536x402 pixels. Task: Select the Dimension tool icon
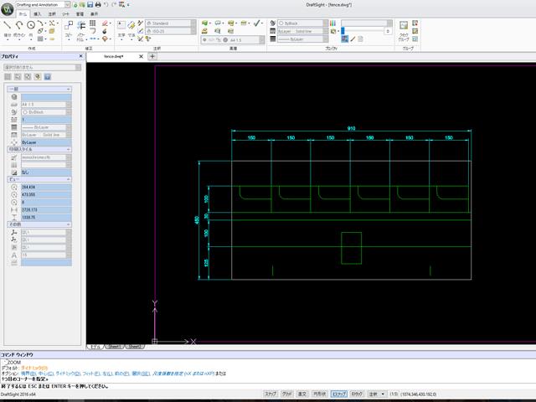coord(131,25)
